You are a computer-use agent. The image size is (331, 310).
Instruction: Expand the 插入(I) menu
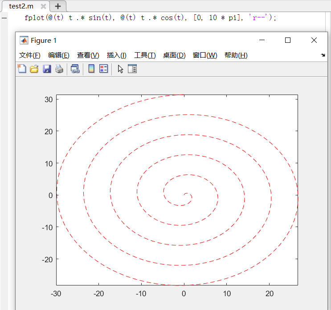click(117, 55)
